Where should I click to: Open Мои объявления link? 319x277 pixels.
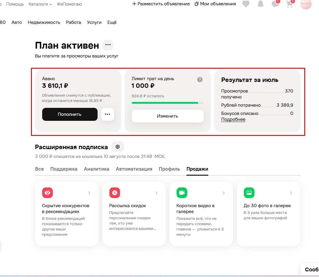[x=215, y=4]
